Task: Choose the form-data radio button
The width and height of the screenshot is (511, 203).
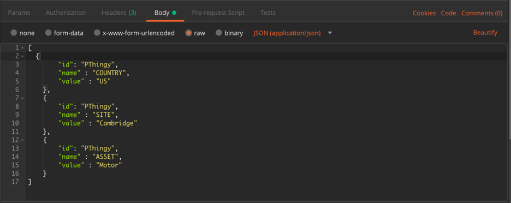Action: pos(48,33)
